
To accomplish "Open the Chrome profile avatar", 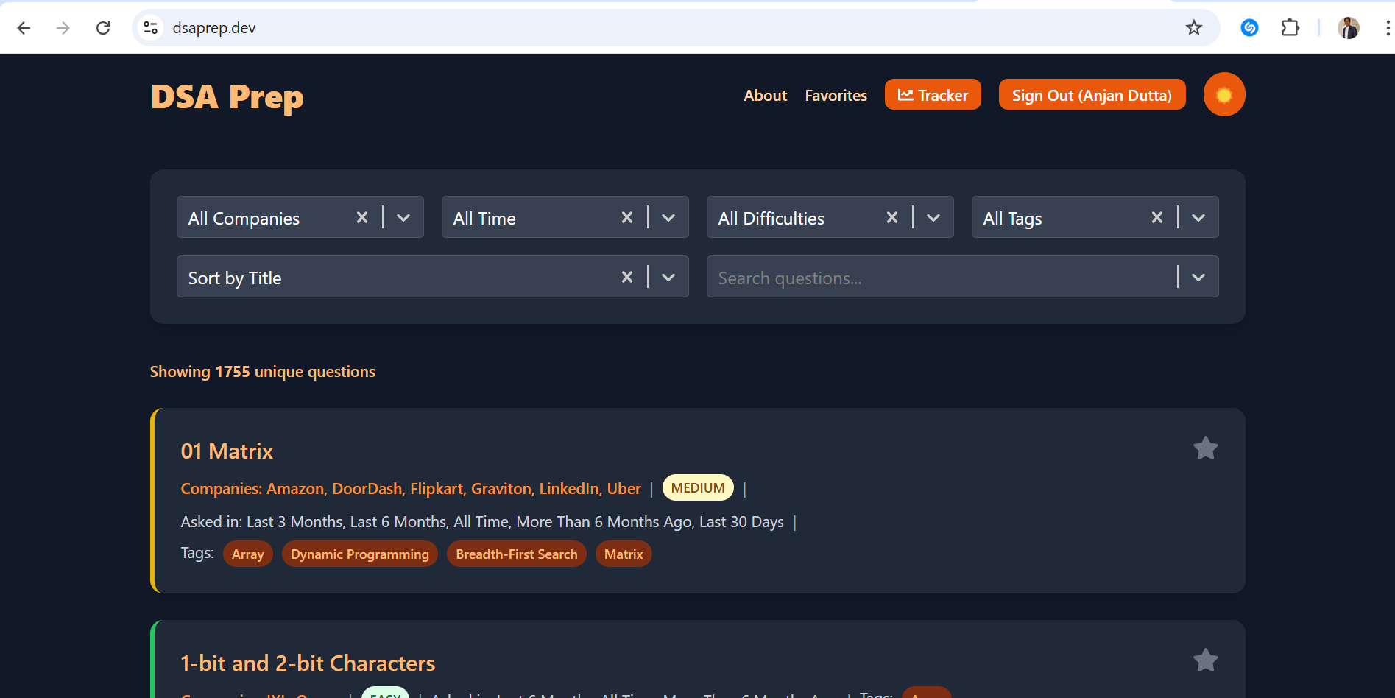I will (1349, 27).
